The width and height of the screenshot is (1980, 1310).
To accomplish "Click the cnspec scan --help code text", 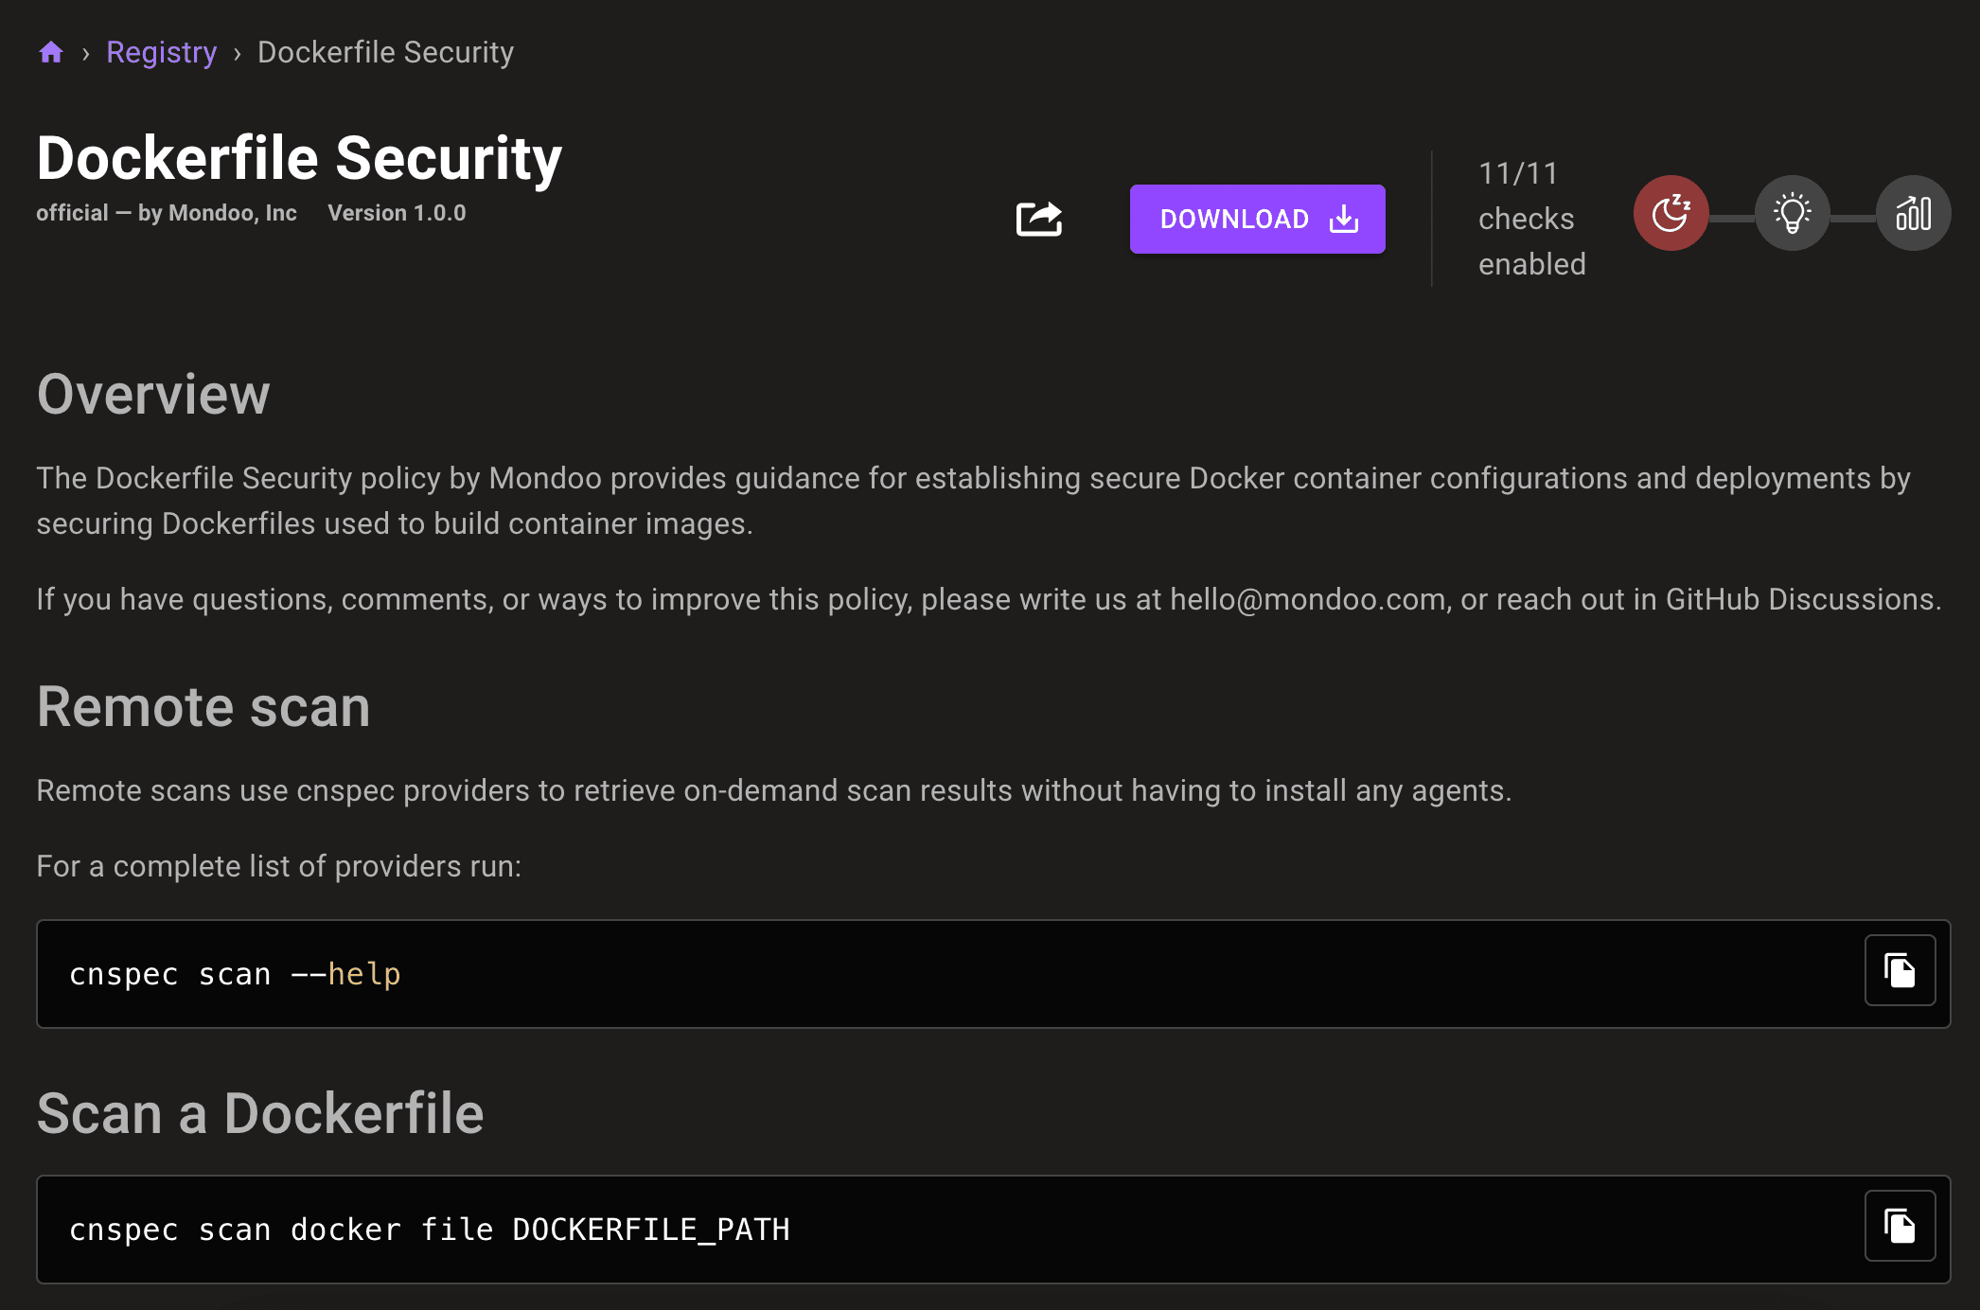I will [x=235, y=974].
